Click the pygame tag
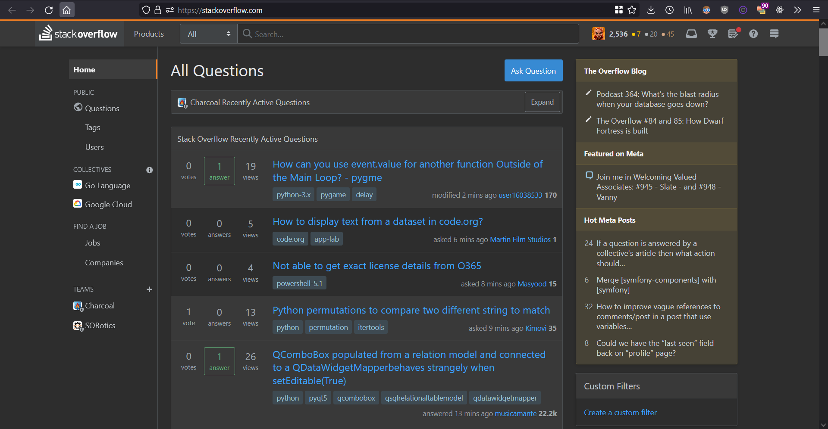The image size is (828, 429). tap(333, 195)
